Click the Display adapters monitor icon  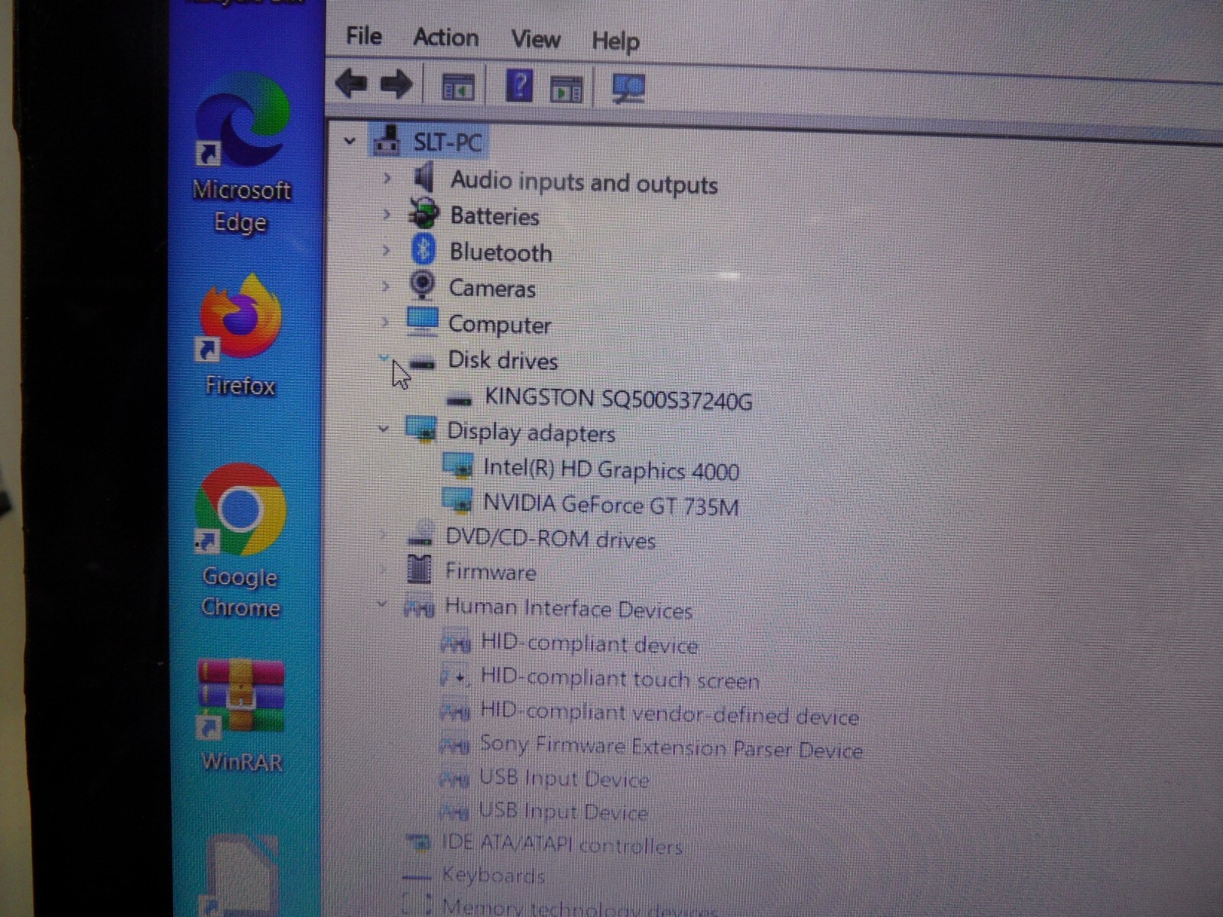click(x=421, y=429)
